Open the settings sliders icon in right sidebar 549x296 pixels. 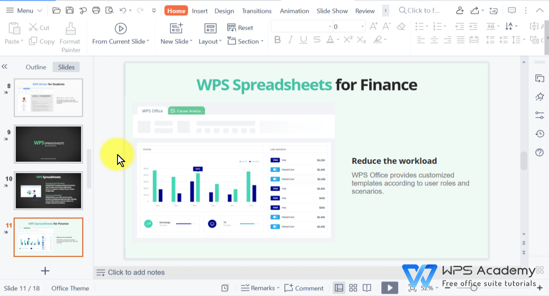(540, 115)
